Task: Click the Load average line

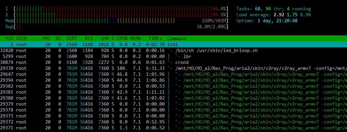Action: pyautogui.click(x=274, y=15)
